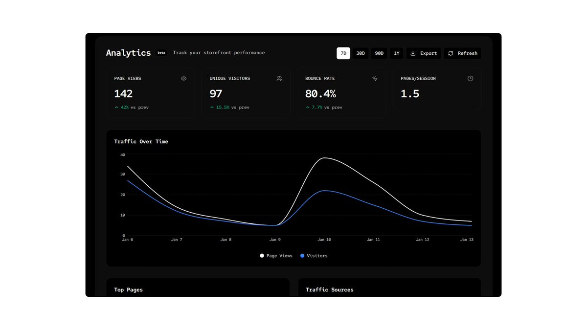Click the Top Pages heading
Viewport: 587px width, 330px height.
(x=129, y=289)
